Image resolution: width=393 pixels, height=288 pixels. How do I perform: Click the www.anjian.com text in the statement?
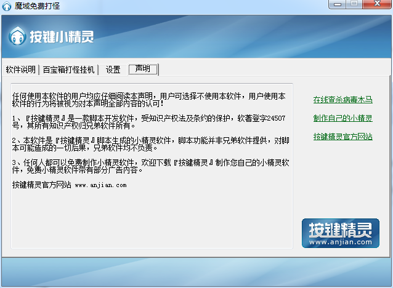101,185
